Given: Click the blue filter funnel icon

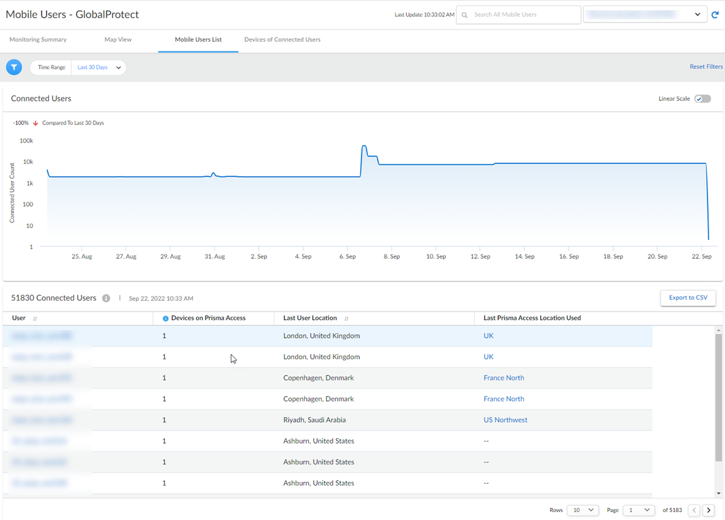Looking at the screenshot, I should [x=14, y=67].
